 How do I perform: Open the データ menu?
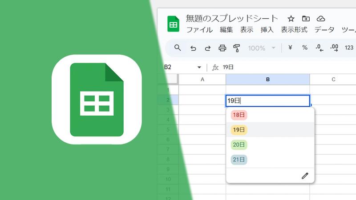click(324, 30)
